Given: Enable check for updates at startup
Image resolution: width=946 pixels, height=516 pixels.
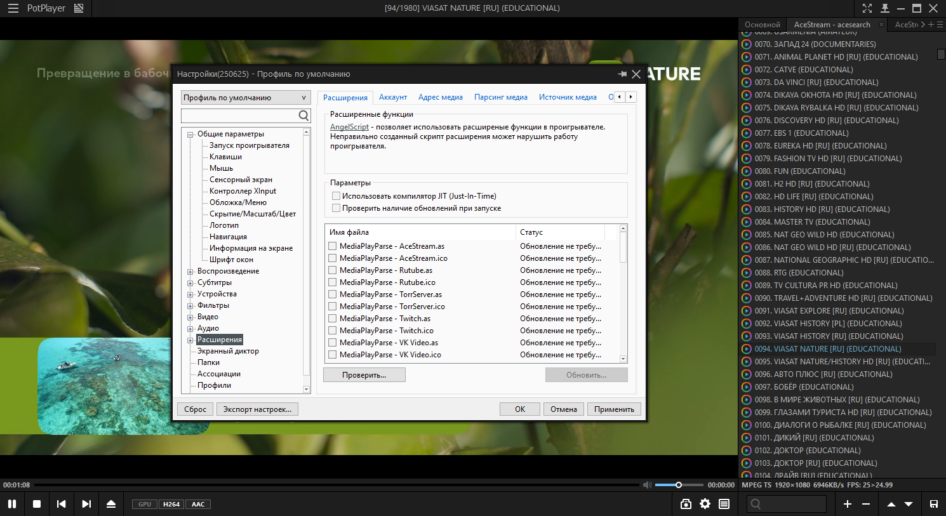Looking at the screenshot, I should pos(336,208).
